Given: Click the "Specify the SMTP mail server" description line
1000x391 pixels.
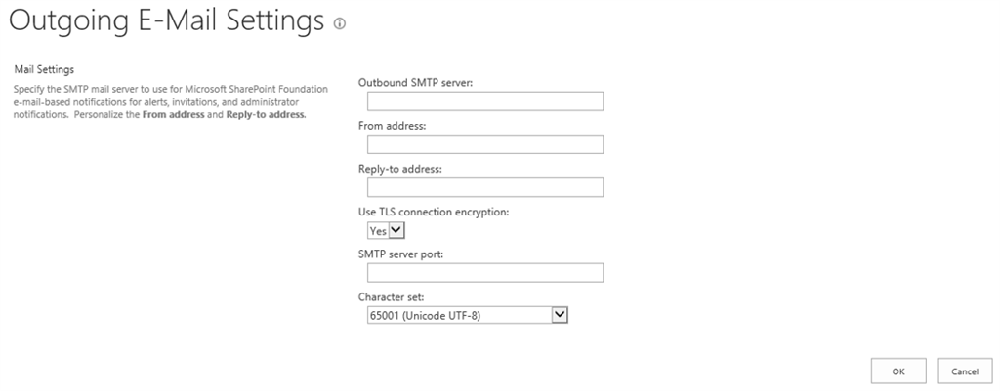Looking at the screenshot, I should point(171,89).
